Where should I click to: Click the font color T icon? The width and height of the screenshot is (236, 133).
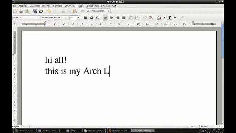point(170,18)
